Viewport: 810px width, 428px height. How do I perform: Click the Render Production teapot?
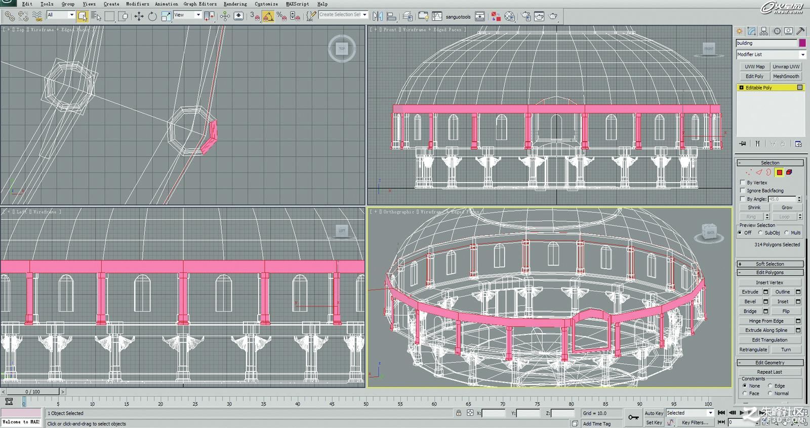553,16
